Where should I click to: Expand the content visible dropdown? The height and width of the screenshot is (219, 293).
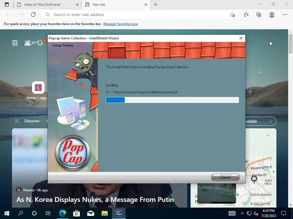261,121
